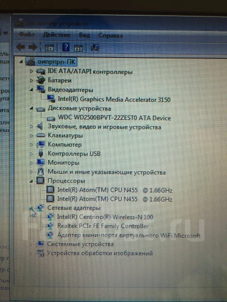Click the battery icon beside Батареи
Viewport: 227px width, 302px height.
(x=41, y=80)
